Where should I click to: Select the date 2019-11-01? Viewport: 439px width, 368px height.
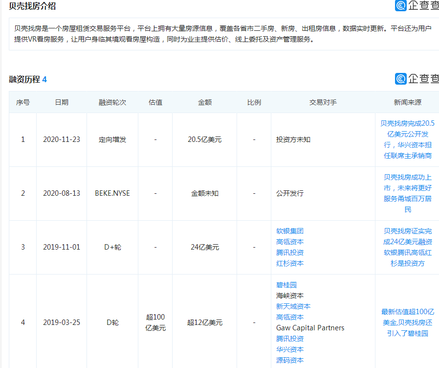pyautogui.click(x=62, y=247)
